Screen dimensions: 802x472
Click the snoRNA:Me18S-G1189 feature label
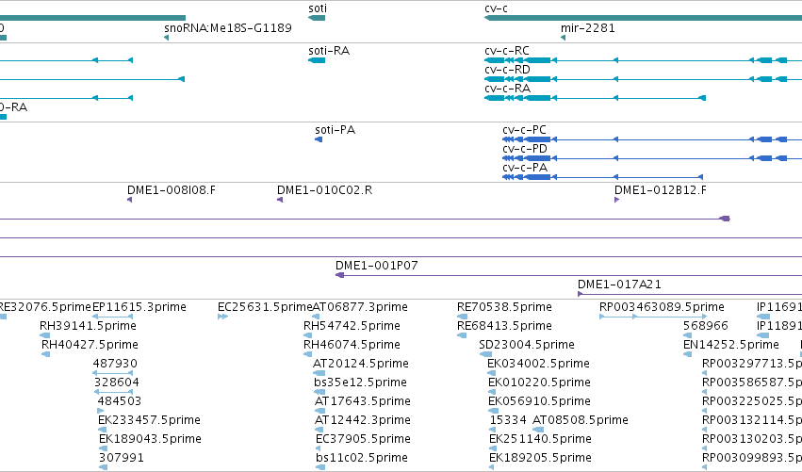click(228, 27)
